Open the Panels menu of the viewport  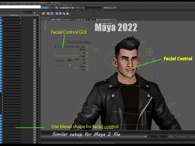click(x=48, y=18)
